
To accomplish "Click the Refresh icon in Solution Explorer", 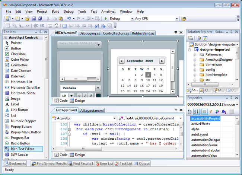I will click(x=205, y=38).
